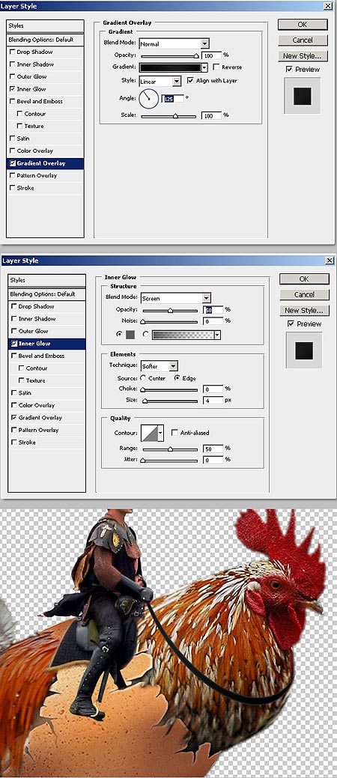Click the Size px input field
This screenshot has width=337, height=778.
213,400
